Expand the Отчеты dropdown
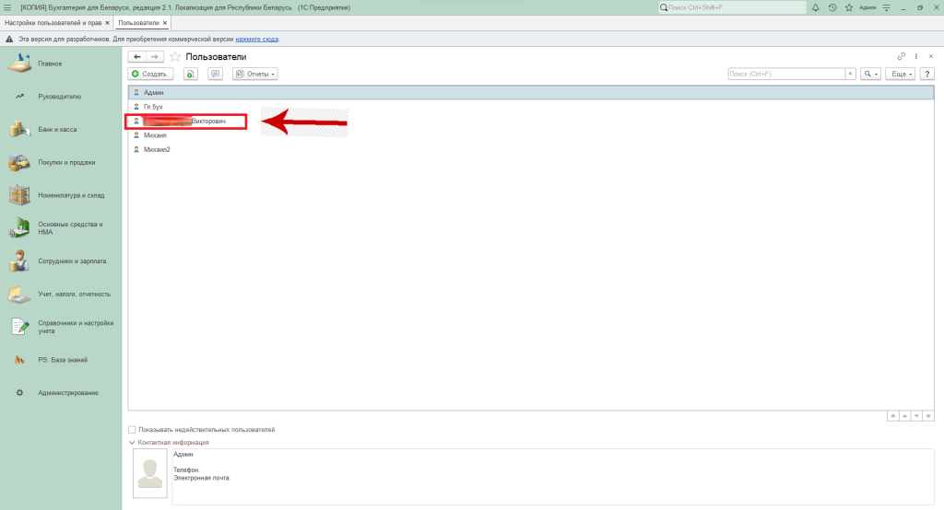The width and height of the screenshot is (944, 510). click(x=255, y=74)
